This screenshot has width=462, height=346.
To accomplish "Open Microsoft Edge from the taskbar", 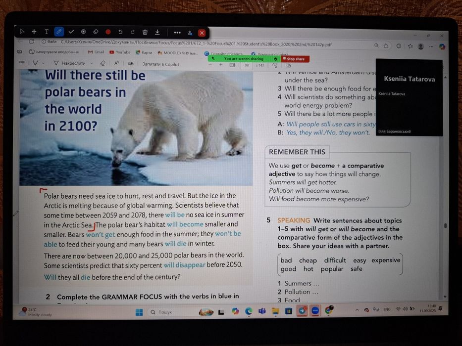I will tap(249, 311).
